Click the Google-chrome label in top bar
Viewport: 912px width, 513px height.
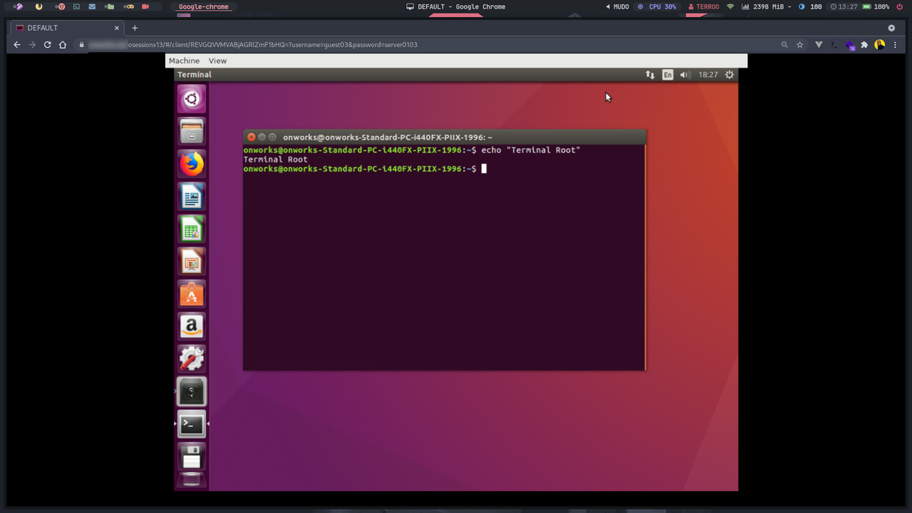(x=204, y=6)
